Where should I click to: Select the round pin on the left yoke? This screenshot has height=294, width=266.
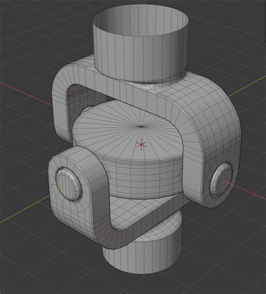[x=69, y=184]
